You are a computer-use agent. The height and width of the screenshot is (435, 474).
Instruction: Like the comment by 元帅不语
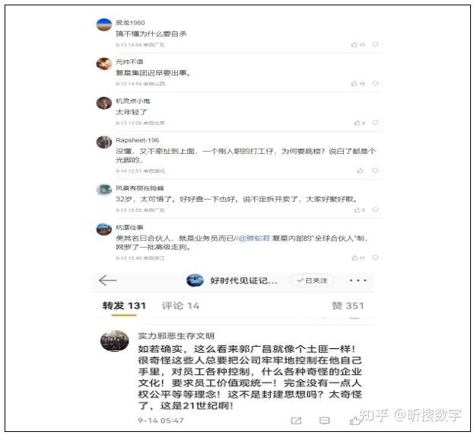point(358,84)
